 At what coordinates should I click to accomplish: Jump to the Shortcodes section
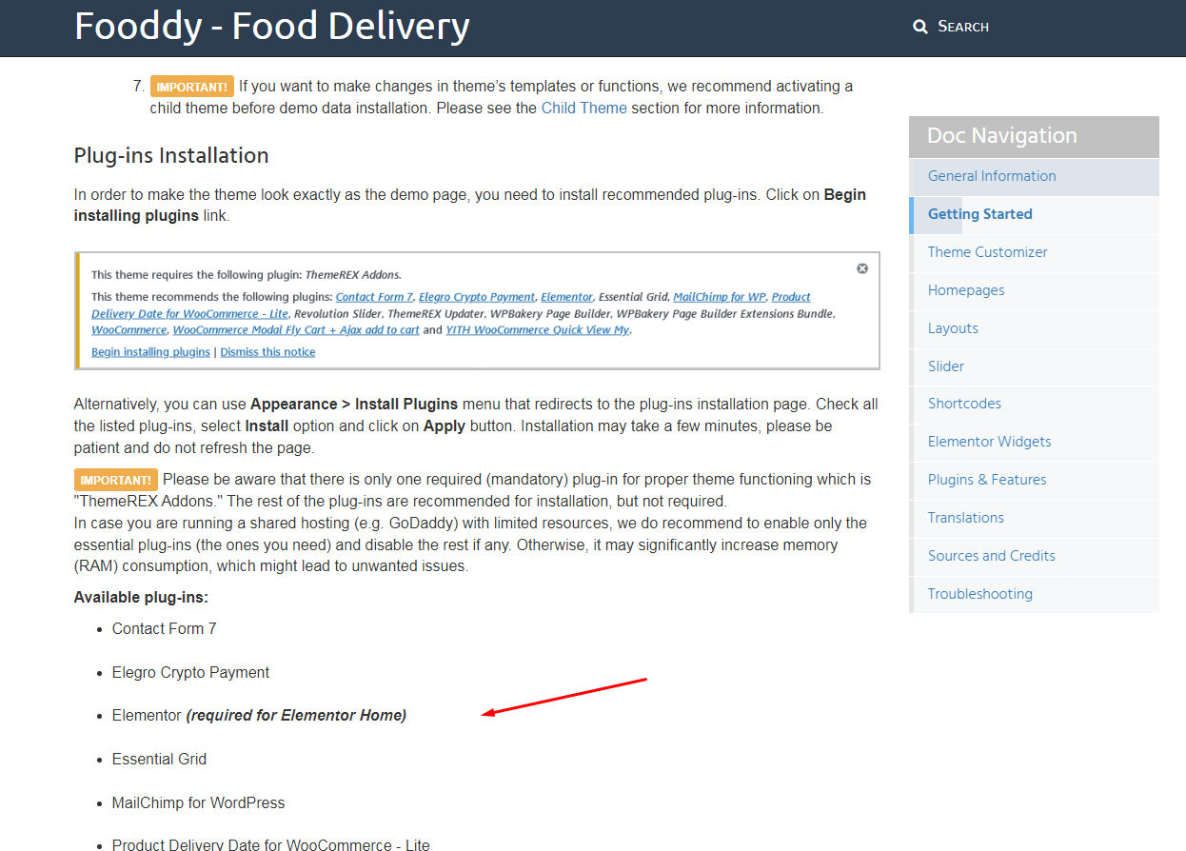point(1034,404)
